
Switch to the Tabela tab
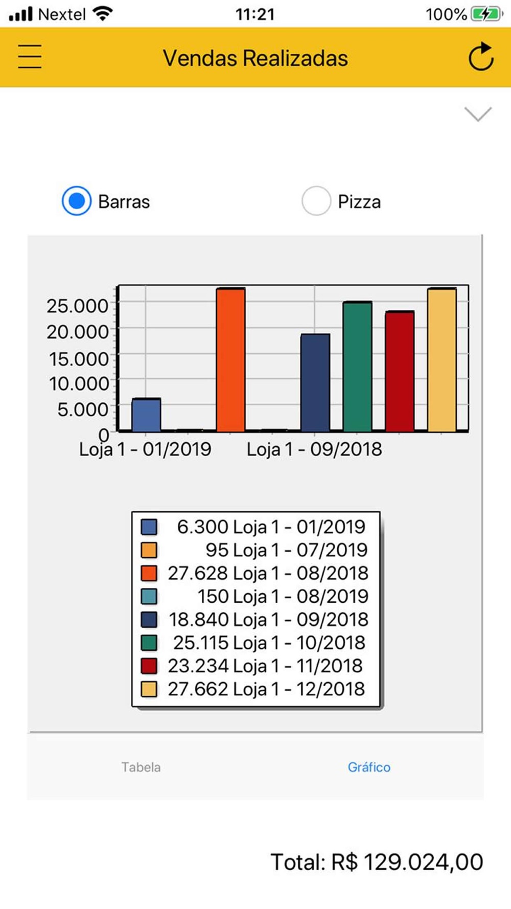pyautogui.click(x=141, y=767)
